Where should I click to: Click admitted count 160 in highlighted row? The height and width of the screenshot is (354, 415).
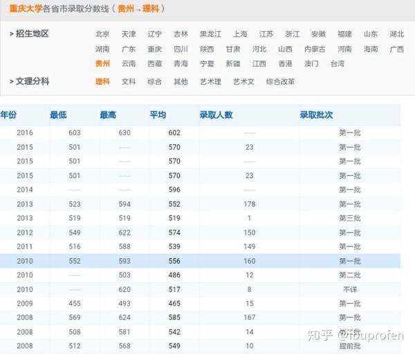click(250, 261)
